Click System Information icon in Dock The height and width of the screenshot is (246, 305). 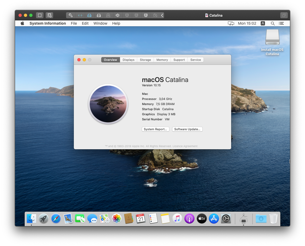(x=244, y=219)
